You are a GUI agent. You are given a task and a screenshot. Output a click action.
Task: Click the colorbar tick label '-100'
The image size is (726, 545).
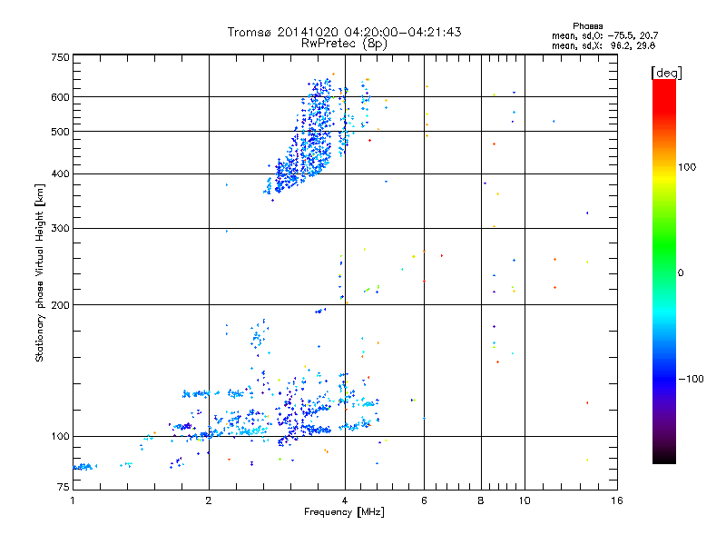click(x=691, y=379)
